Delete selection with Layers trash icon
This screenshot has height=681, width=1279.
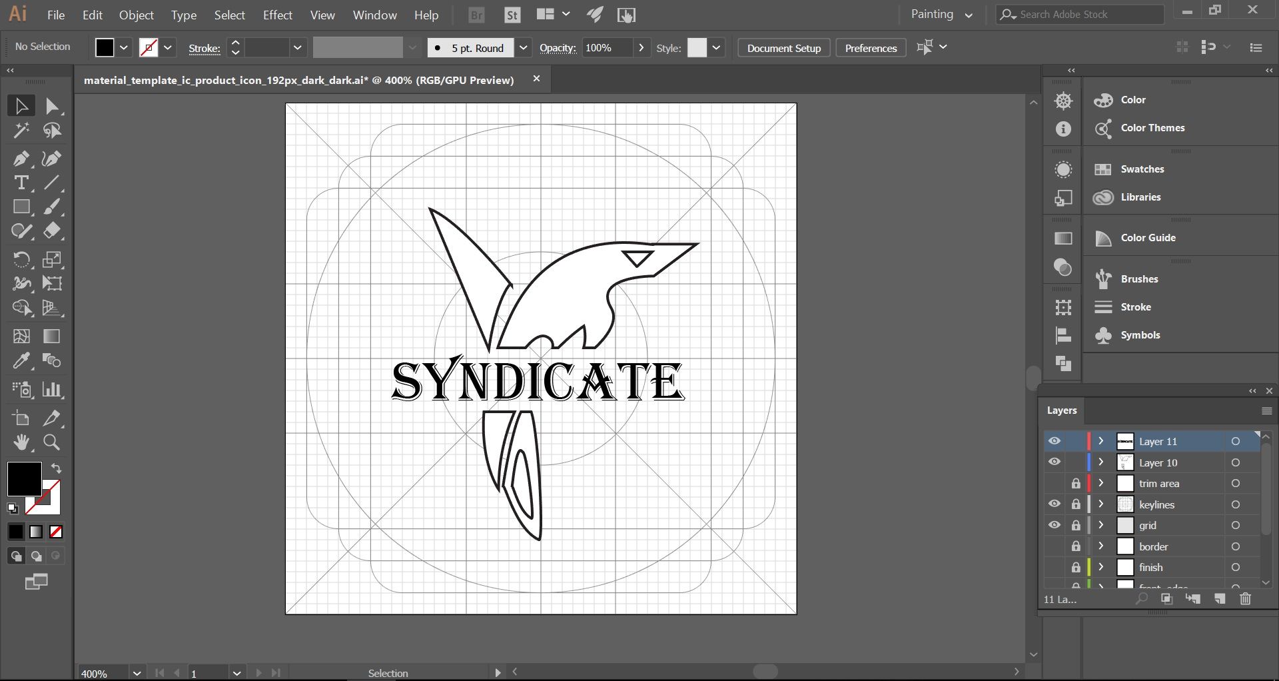click(1245, 599)
